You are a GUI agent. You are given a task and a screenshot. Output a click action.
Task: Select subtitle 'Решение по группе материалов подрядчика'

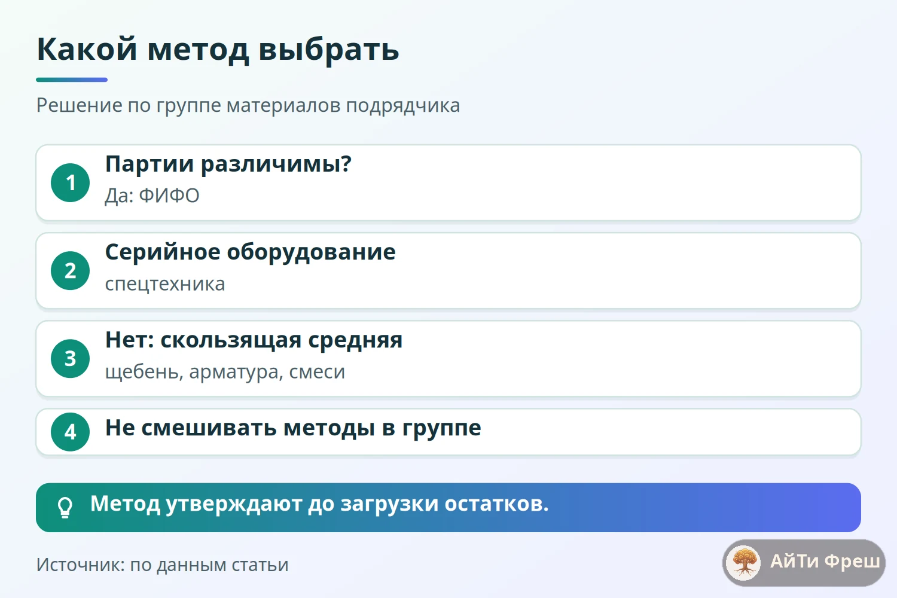(248, 105)
